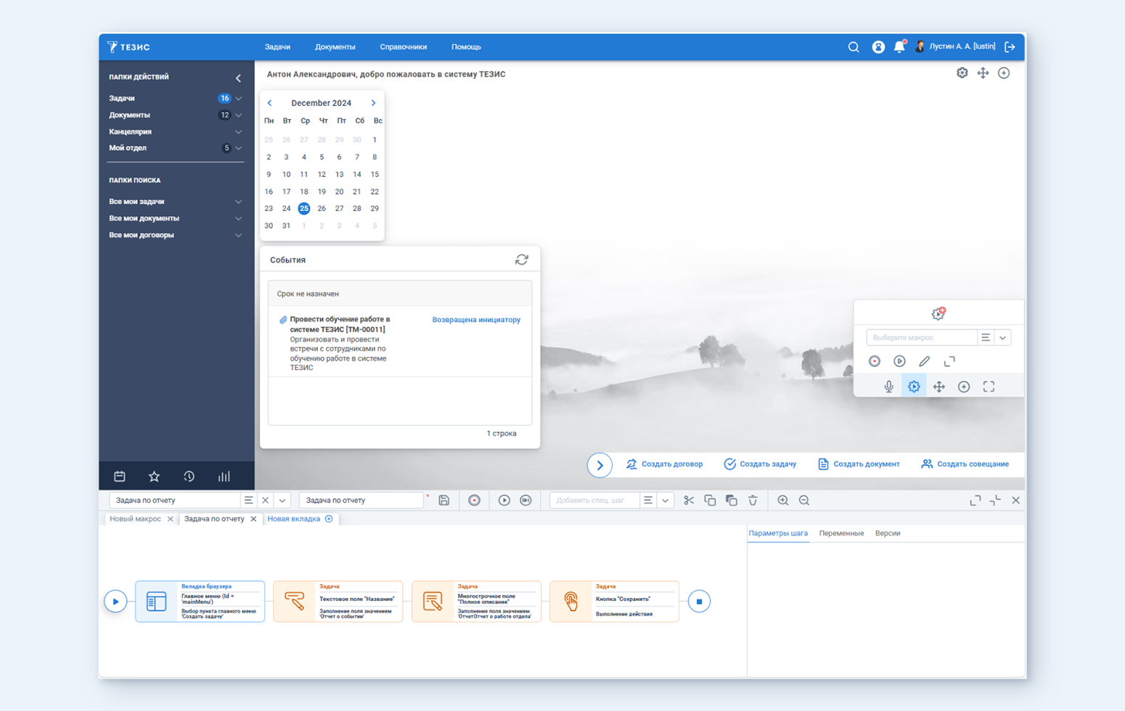Click the new macro gear icon in widget
Image resolution: width=1125 pixels, height=711 pixels.
point(938,313)
